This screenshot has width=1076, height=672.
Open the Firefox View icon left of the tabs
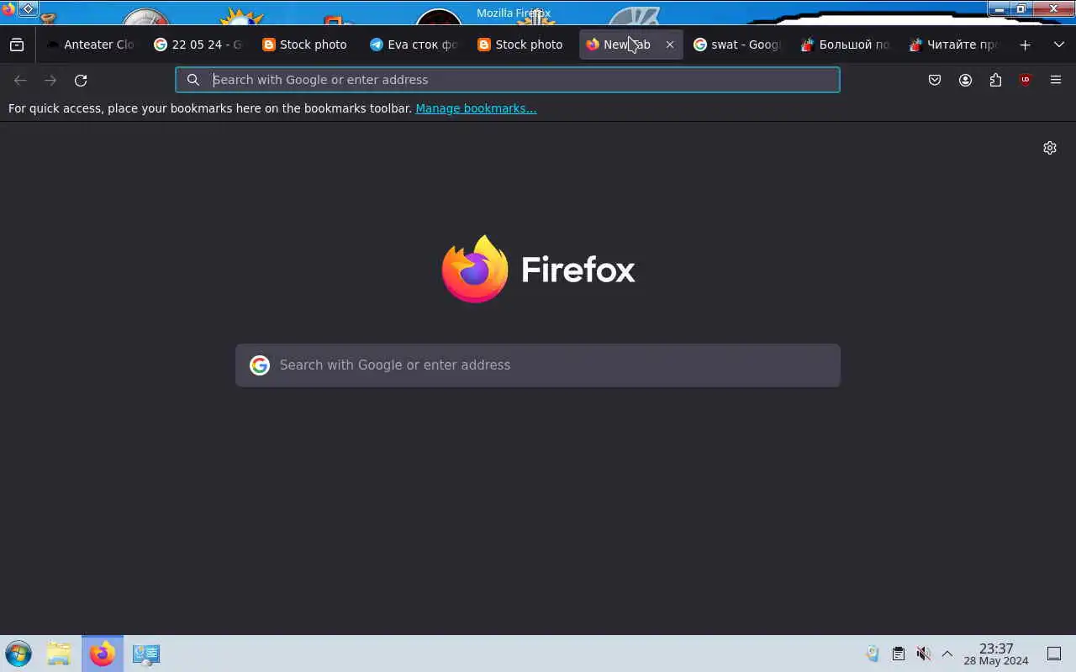click(x=17, y=45)
